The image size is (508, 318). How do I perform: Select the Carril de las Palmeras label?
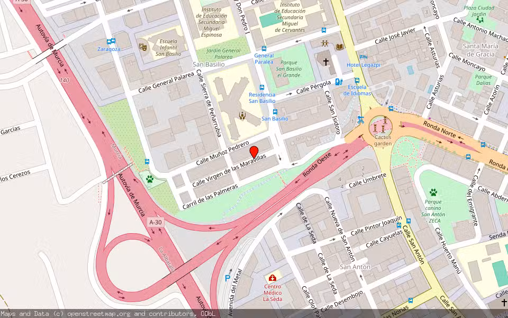point(210,197)
